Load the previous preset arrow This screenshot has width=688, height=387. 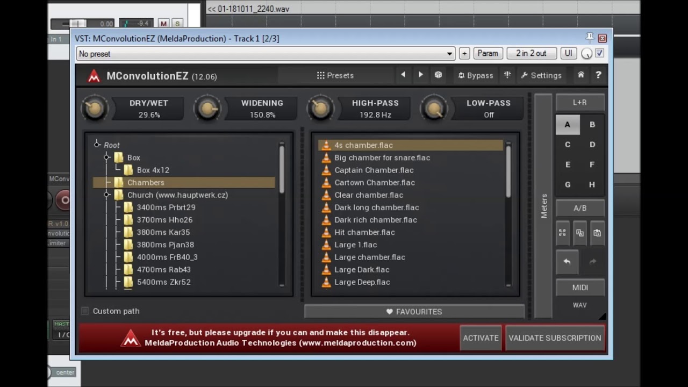[403, 75]
